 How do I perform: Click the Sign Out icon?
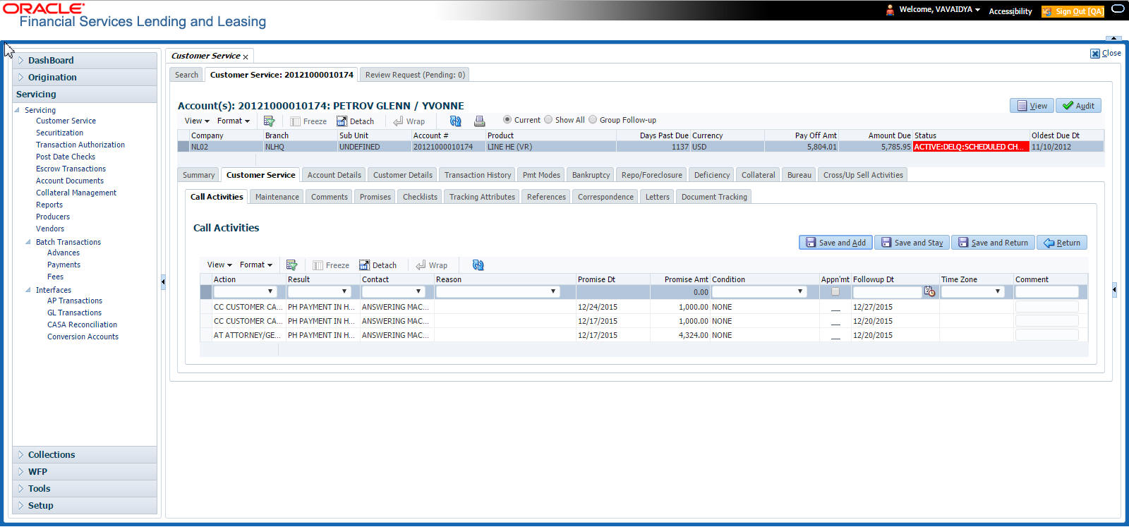coord(1047,11)
